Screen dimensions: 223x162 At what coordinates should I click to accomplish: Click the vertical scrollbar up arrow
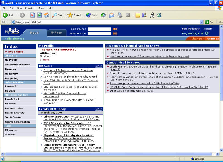pyautogui.click(x=221, y=27)
